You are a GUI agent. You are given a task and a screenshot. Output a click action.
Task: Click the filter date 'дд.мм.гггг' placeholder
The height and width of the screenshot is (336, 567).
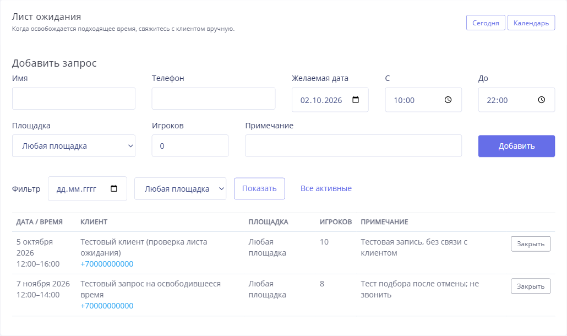pos(77,189)
